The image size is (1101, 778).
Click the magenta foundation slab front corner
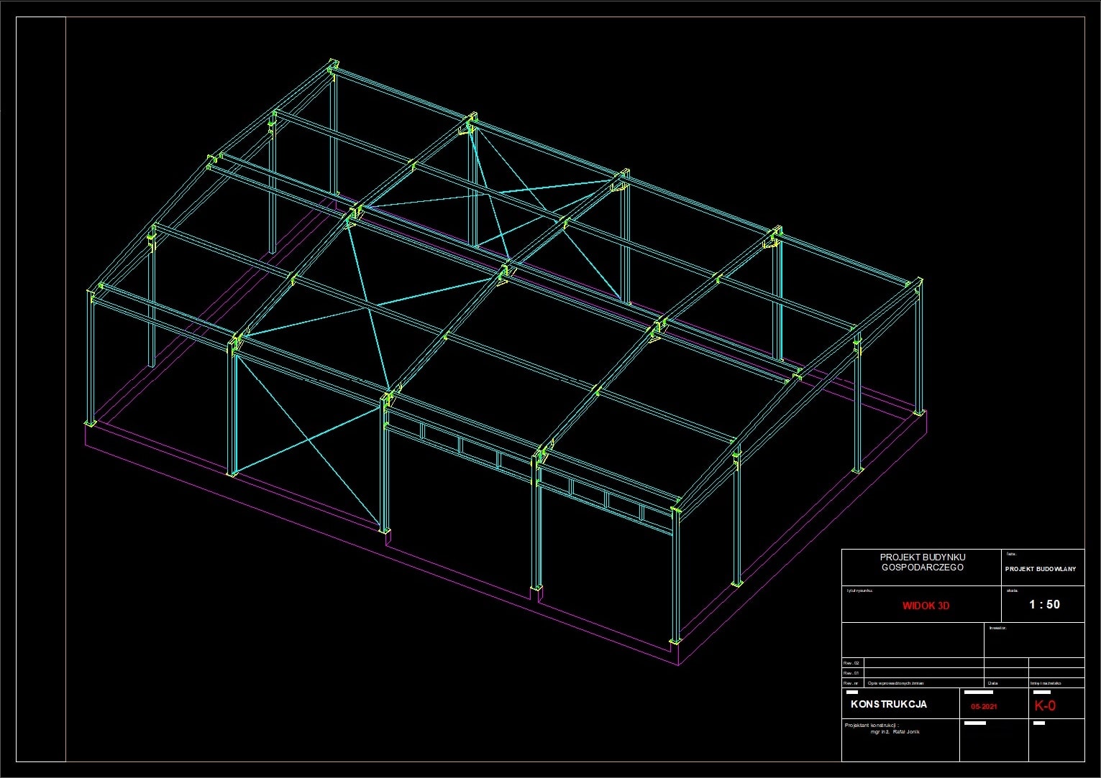[x=679, y=663]
